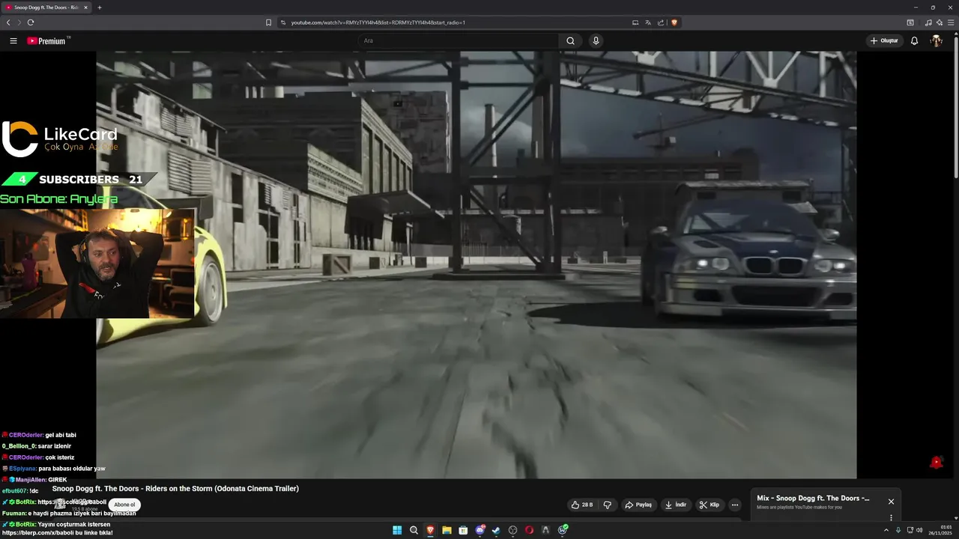959x539 pixels.
Task: Open YouTube notifications bell
Action: point(914,41)
